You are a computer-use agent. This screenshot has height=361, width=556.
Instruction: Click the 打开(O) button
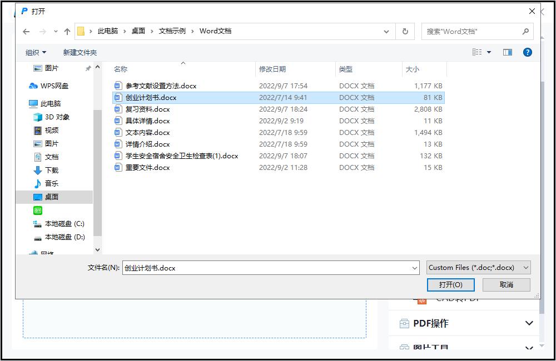(x=450, y=284)
